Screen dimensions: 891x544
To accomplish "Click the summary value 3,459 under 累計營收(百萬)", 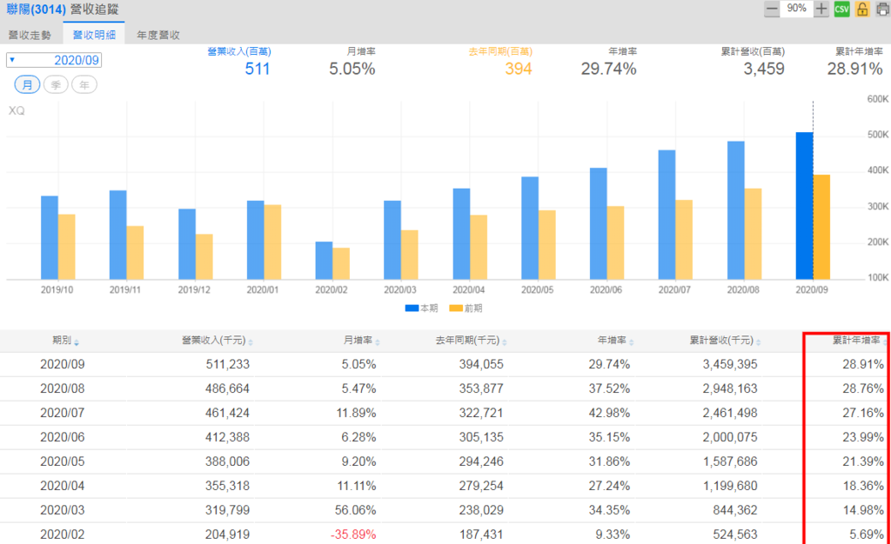I will tap(764, 70).
